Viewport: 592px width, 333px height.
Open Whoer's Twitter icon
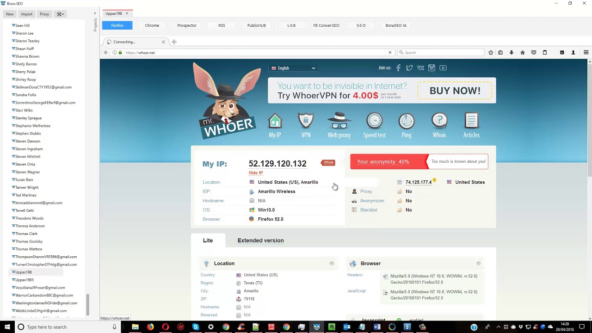pyautogui.click(x=409, y=68)
